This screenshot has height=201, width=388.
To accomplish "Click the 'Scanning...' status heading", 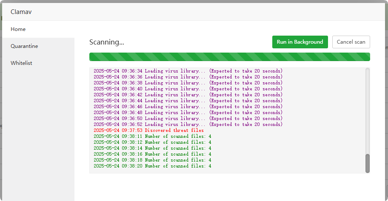I will [107, 42].
